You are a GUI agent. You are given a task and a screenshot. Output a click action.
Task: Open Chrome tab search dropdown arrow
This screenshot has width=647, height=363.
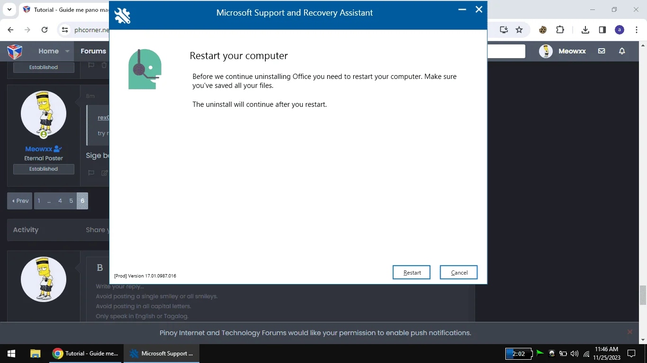pos(9,9)
